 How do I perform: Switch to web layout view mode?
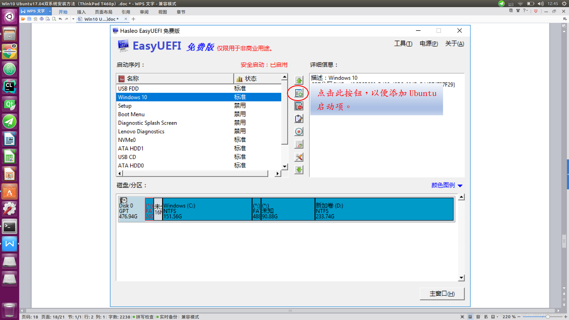click(x=486, y=317)
